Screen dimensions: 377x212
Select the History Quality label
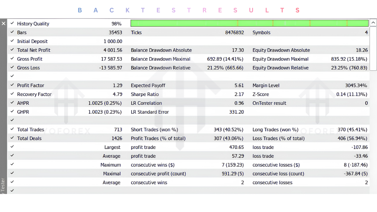(x=33, y=24)
